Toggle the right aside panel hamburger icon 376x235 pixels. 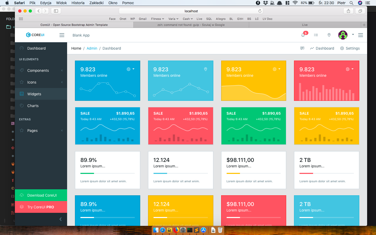point(361,35)
